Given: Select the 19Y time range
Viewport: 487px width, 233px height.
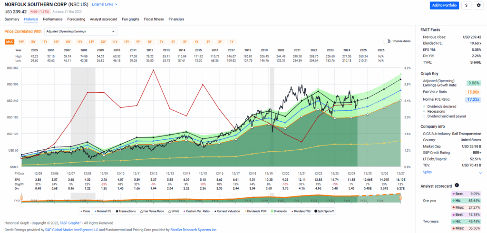Looking at the screenshot, I should (21, 42).
